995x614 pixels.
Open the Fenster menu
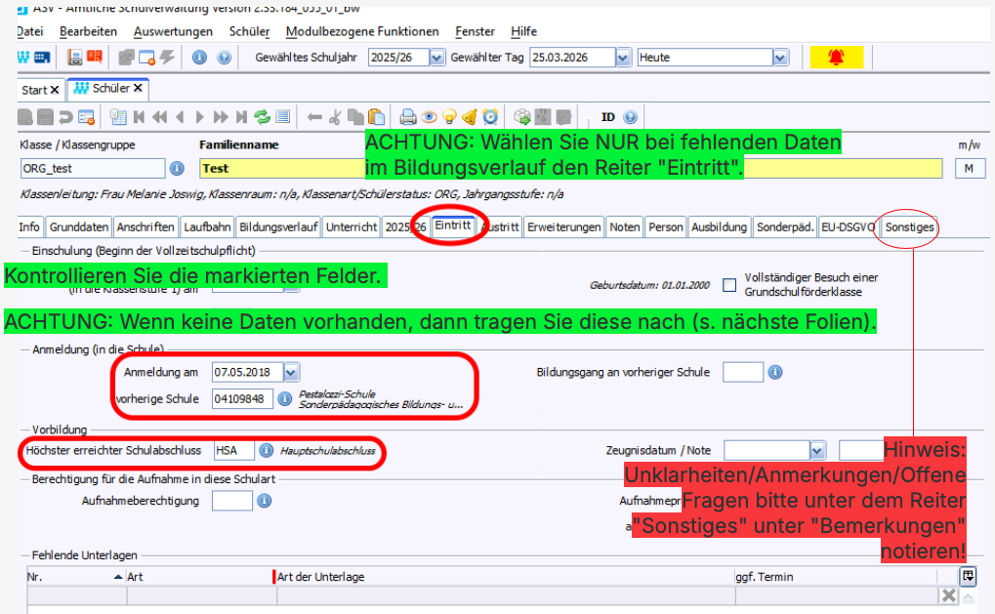pyautogui.click(x=475, y=31)
